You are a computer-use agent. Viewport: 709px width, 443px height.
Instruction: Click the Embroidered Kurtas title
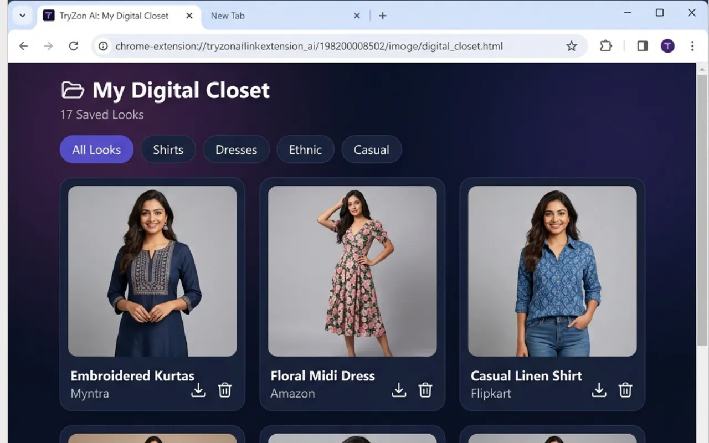point(132,375)
